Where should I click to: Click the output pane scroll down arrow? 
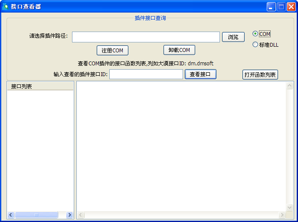click(x=289, y=207)
